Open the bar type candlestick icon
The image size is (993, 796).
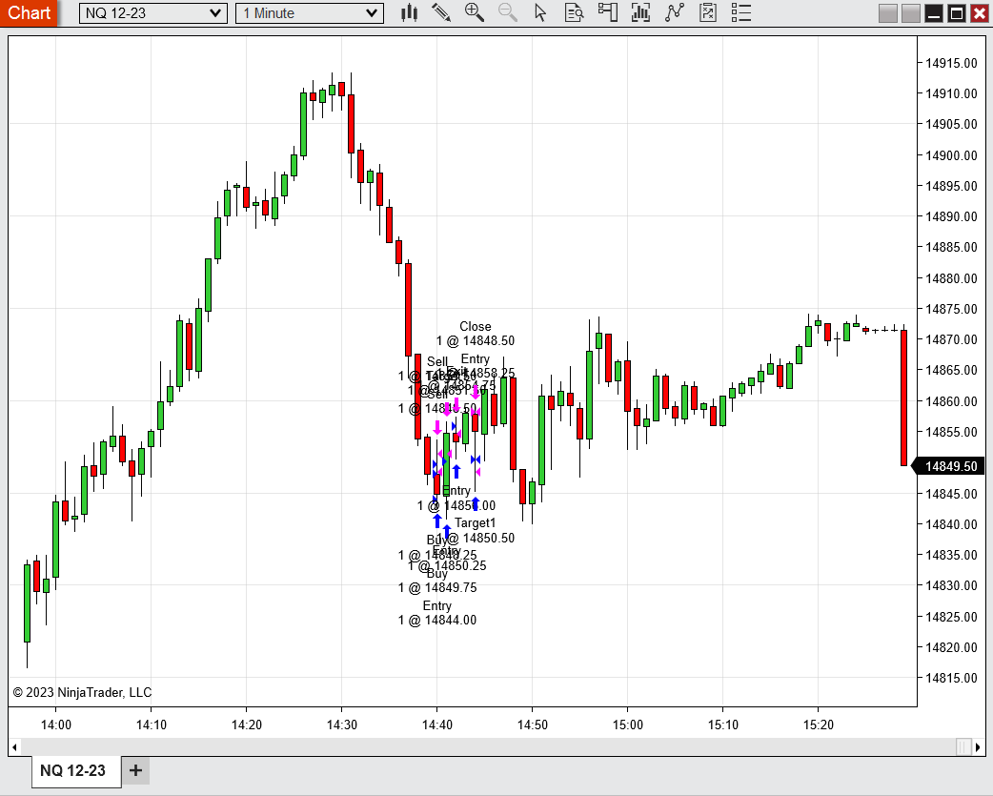coord(409,12)
